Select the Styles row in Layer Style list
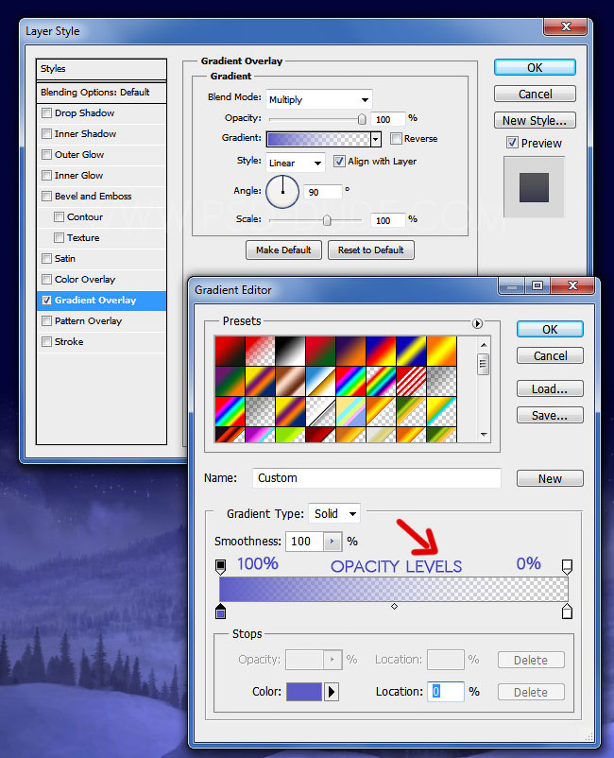The image size is (614, 758). [101, 69]
